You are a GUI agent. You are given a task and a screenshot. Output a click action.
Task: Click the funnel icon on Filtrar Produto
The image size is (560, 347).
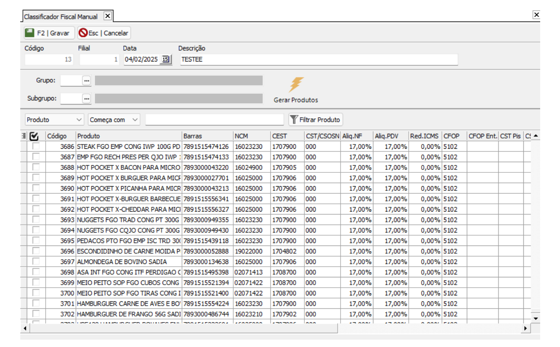[x=294, y=120]
